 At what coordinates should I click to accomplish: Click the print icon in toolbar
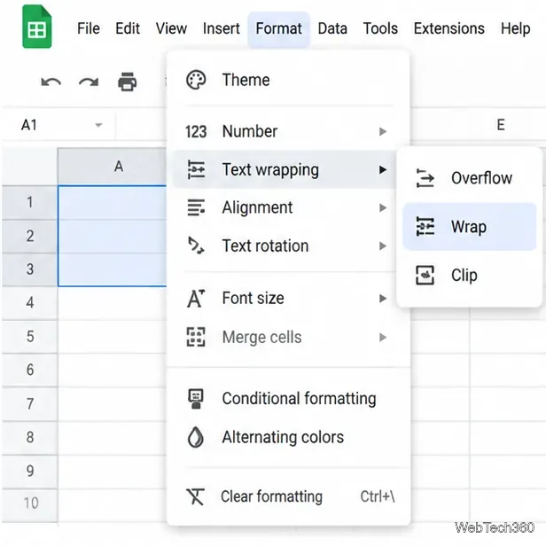(x=127, y=82)
